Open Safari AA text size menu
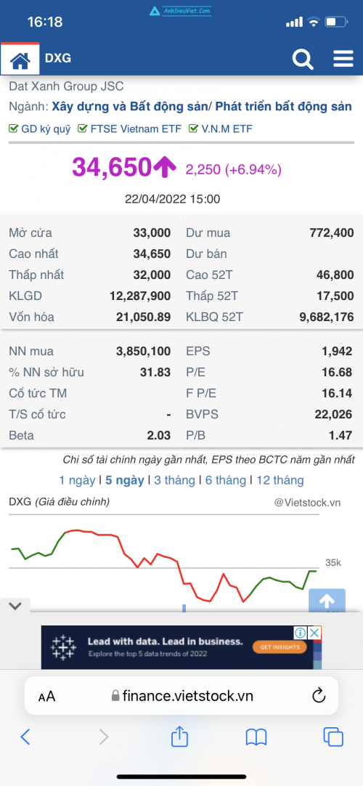Viewport: 363px width, 786px height. [x=46, y=696]
